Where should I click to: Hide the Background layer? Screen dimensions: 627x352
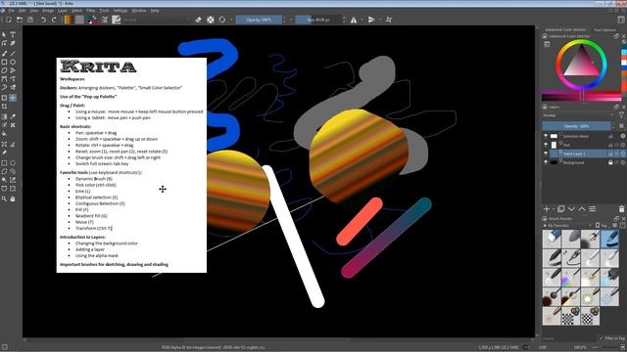[x=546, y=162]
